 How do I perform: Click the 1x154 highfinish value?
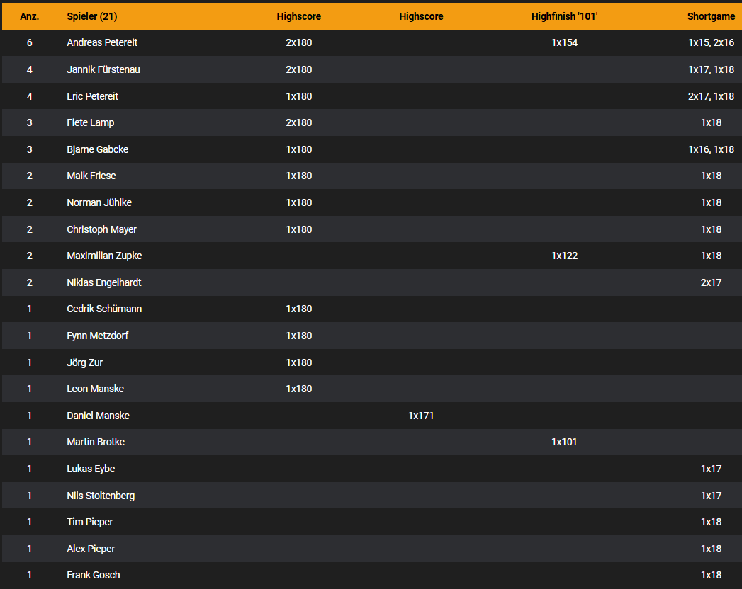pyautogui.click(x=564, y=42)
